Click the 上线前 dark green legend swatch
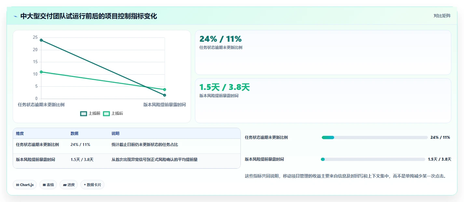The width and height of the screenshot is (464, 202). click(84, 113)
